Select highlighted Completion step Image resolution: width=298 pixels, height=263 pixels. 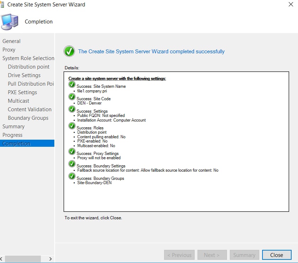[x=27, y=143]
